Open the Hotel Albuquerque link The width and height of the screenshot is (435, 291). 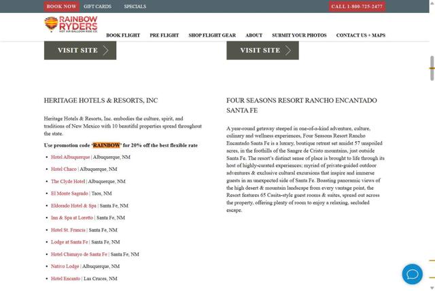coord(70,157)
